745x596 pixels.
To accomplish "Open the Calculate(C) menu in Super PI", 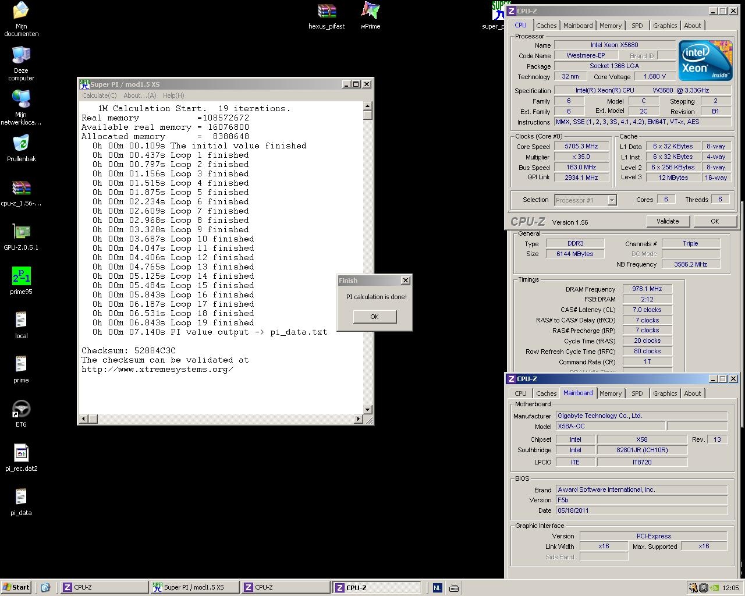I will click(100, 95).
